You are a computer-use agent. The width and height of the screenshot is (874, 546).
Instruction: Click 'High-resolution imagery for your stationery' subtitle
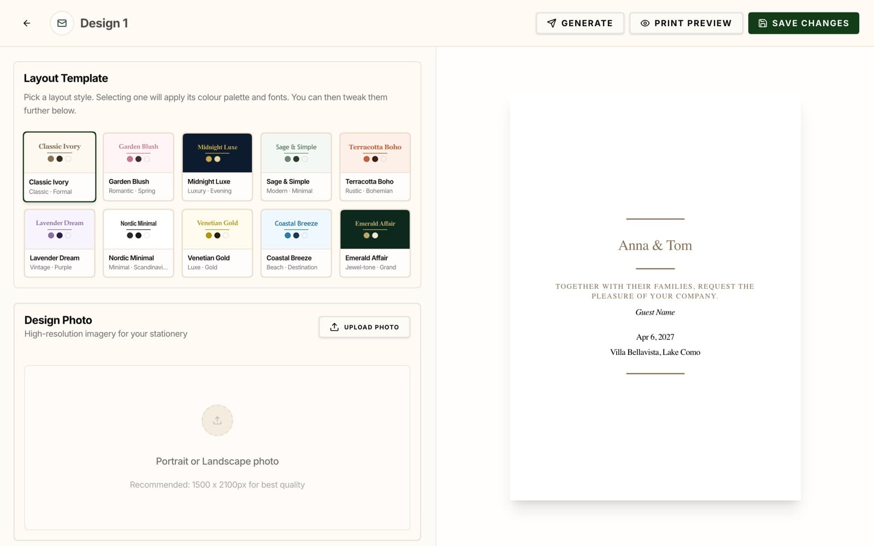tap(105, 334)
